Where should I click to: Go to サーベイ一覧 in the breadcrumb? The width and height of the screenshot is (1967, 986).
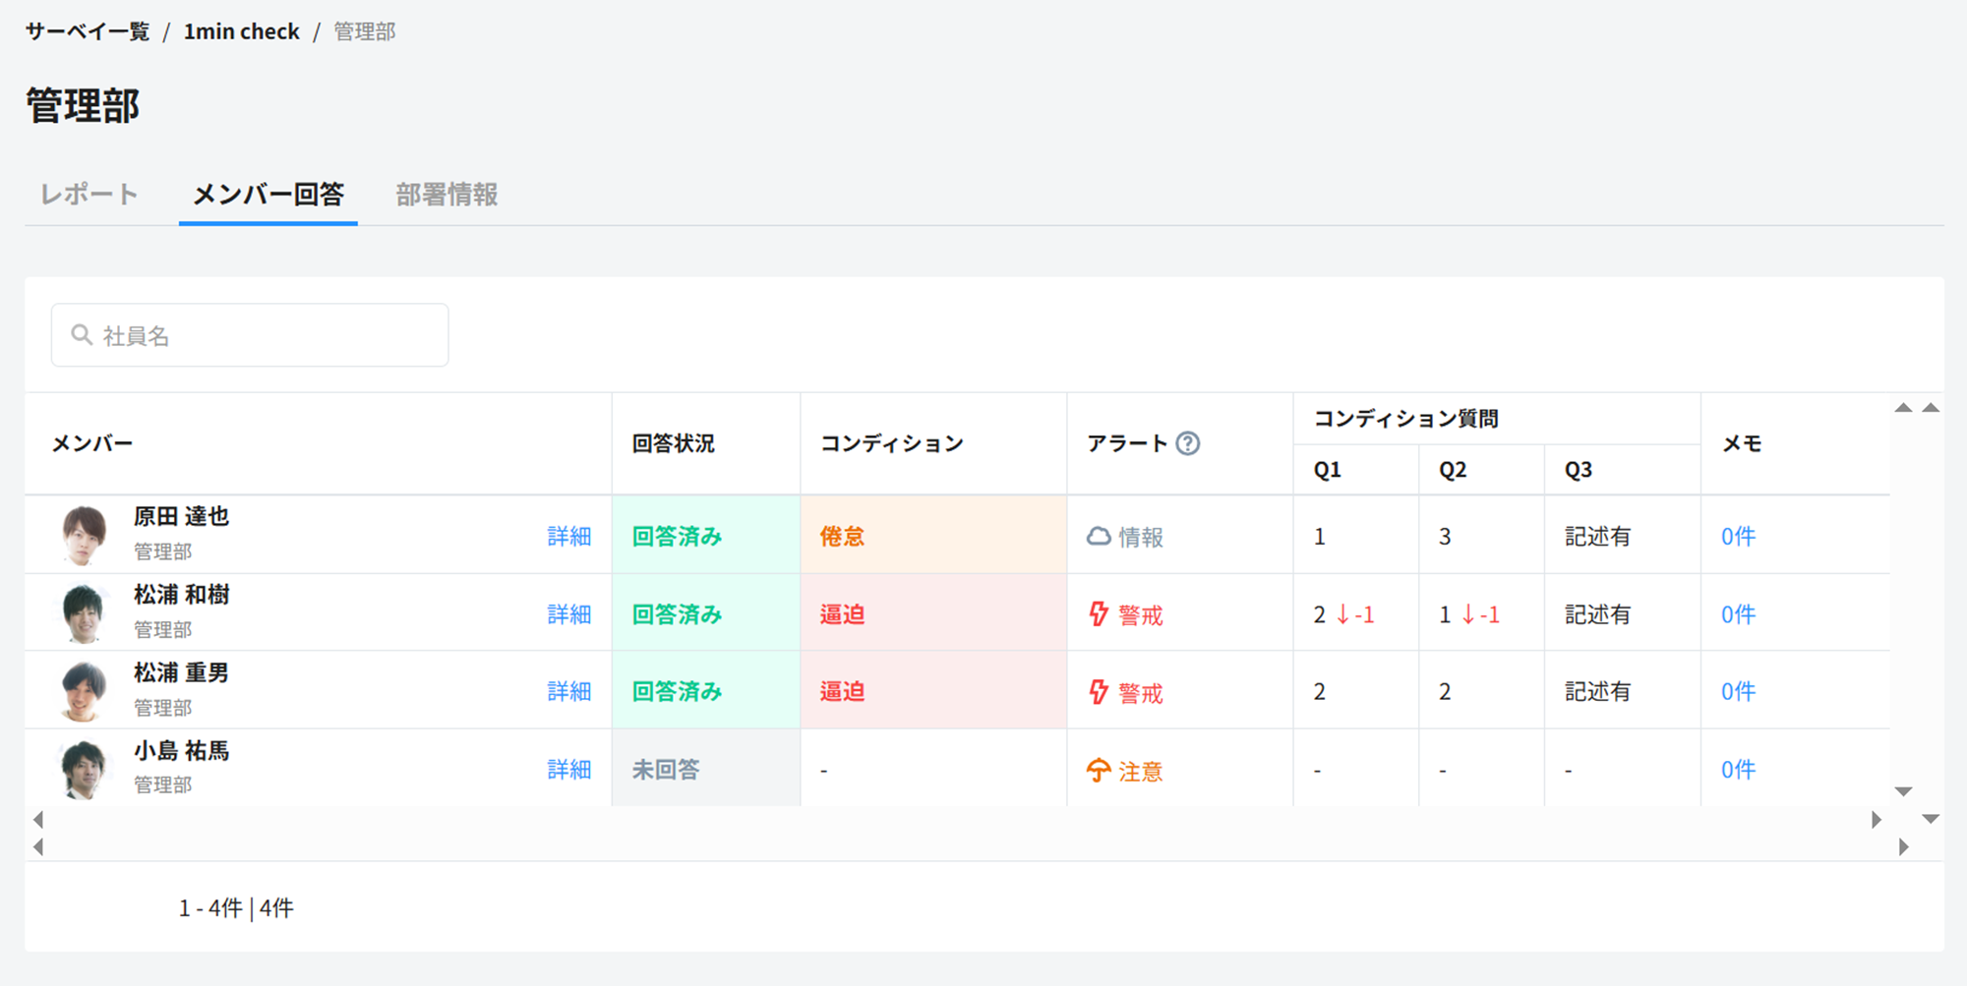tap(88, 31)
